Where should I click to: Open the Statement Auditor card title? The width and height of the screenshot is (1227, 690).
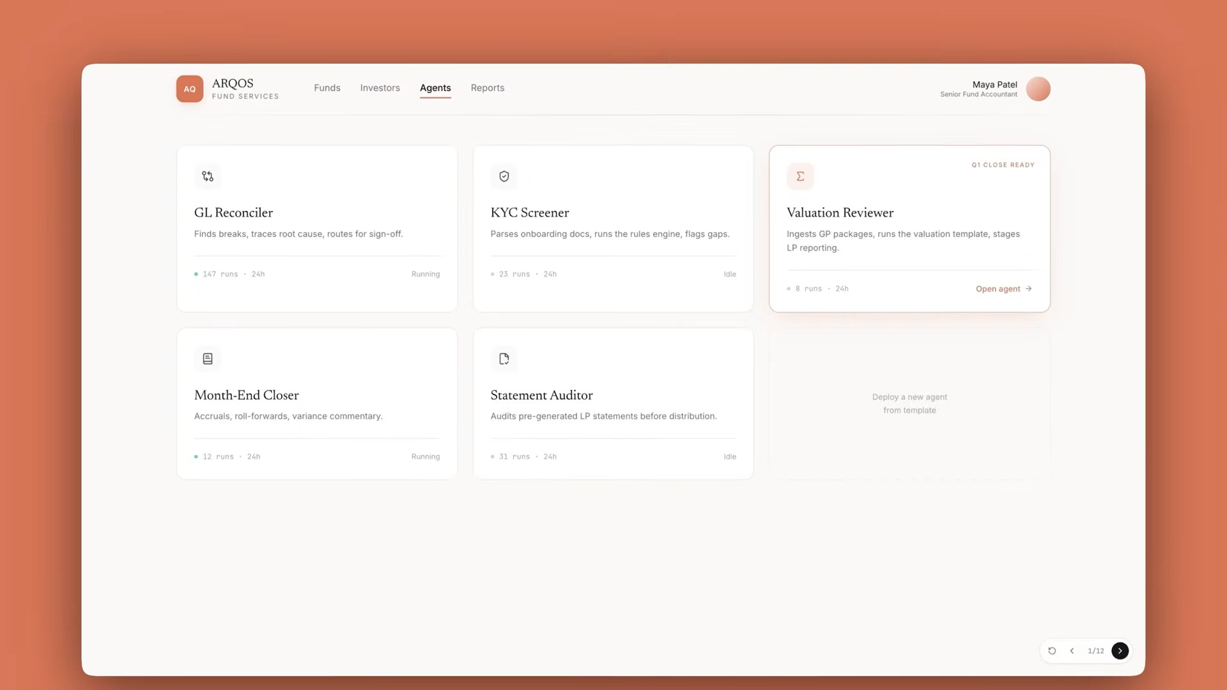coord(541,395)
